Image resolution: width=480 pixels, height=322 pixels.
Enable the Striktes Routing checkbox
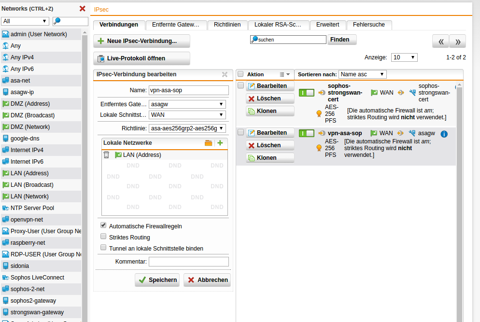point(103,237)
